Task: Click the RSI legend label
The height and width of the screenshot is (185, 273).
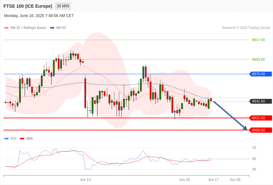Action: pyautogui.click(x=13, y=138)
